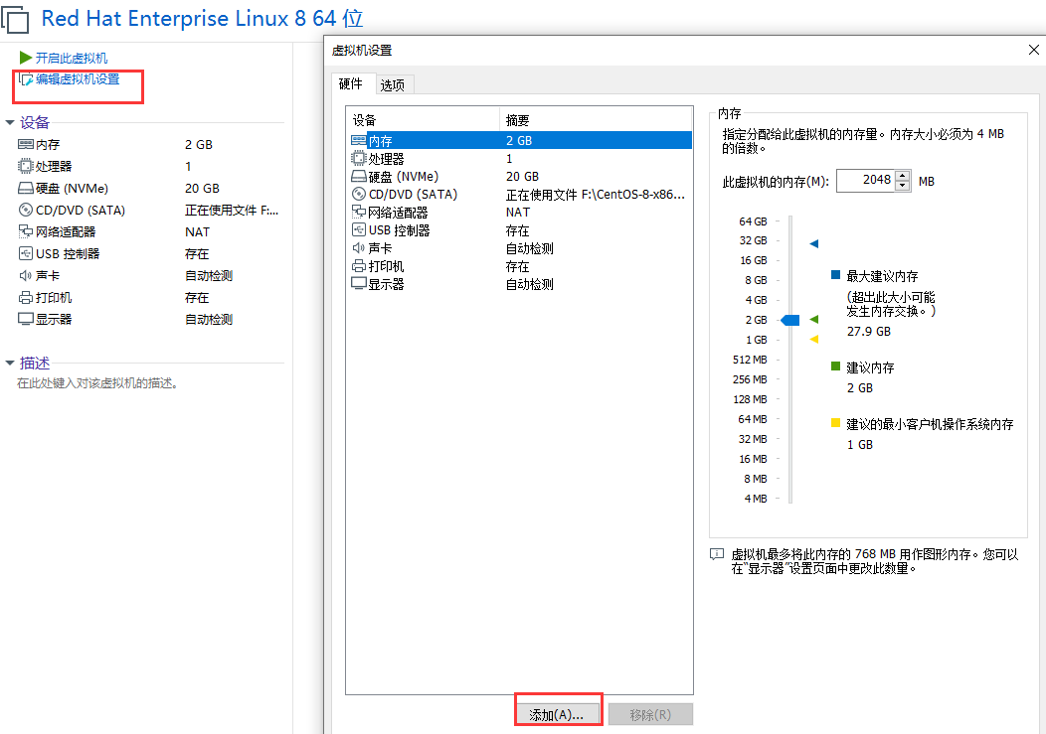Click the 设备 column header
Screen dimensions: 1046x734
click(x=423, y=120)
